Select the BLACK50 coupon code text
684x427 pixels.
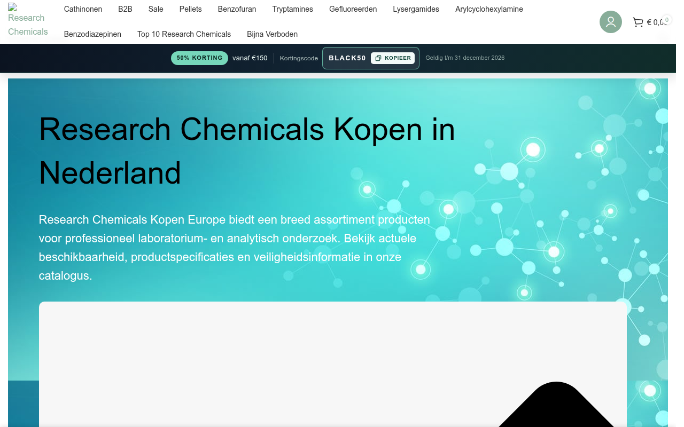[347, 58]
